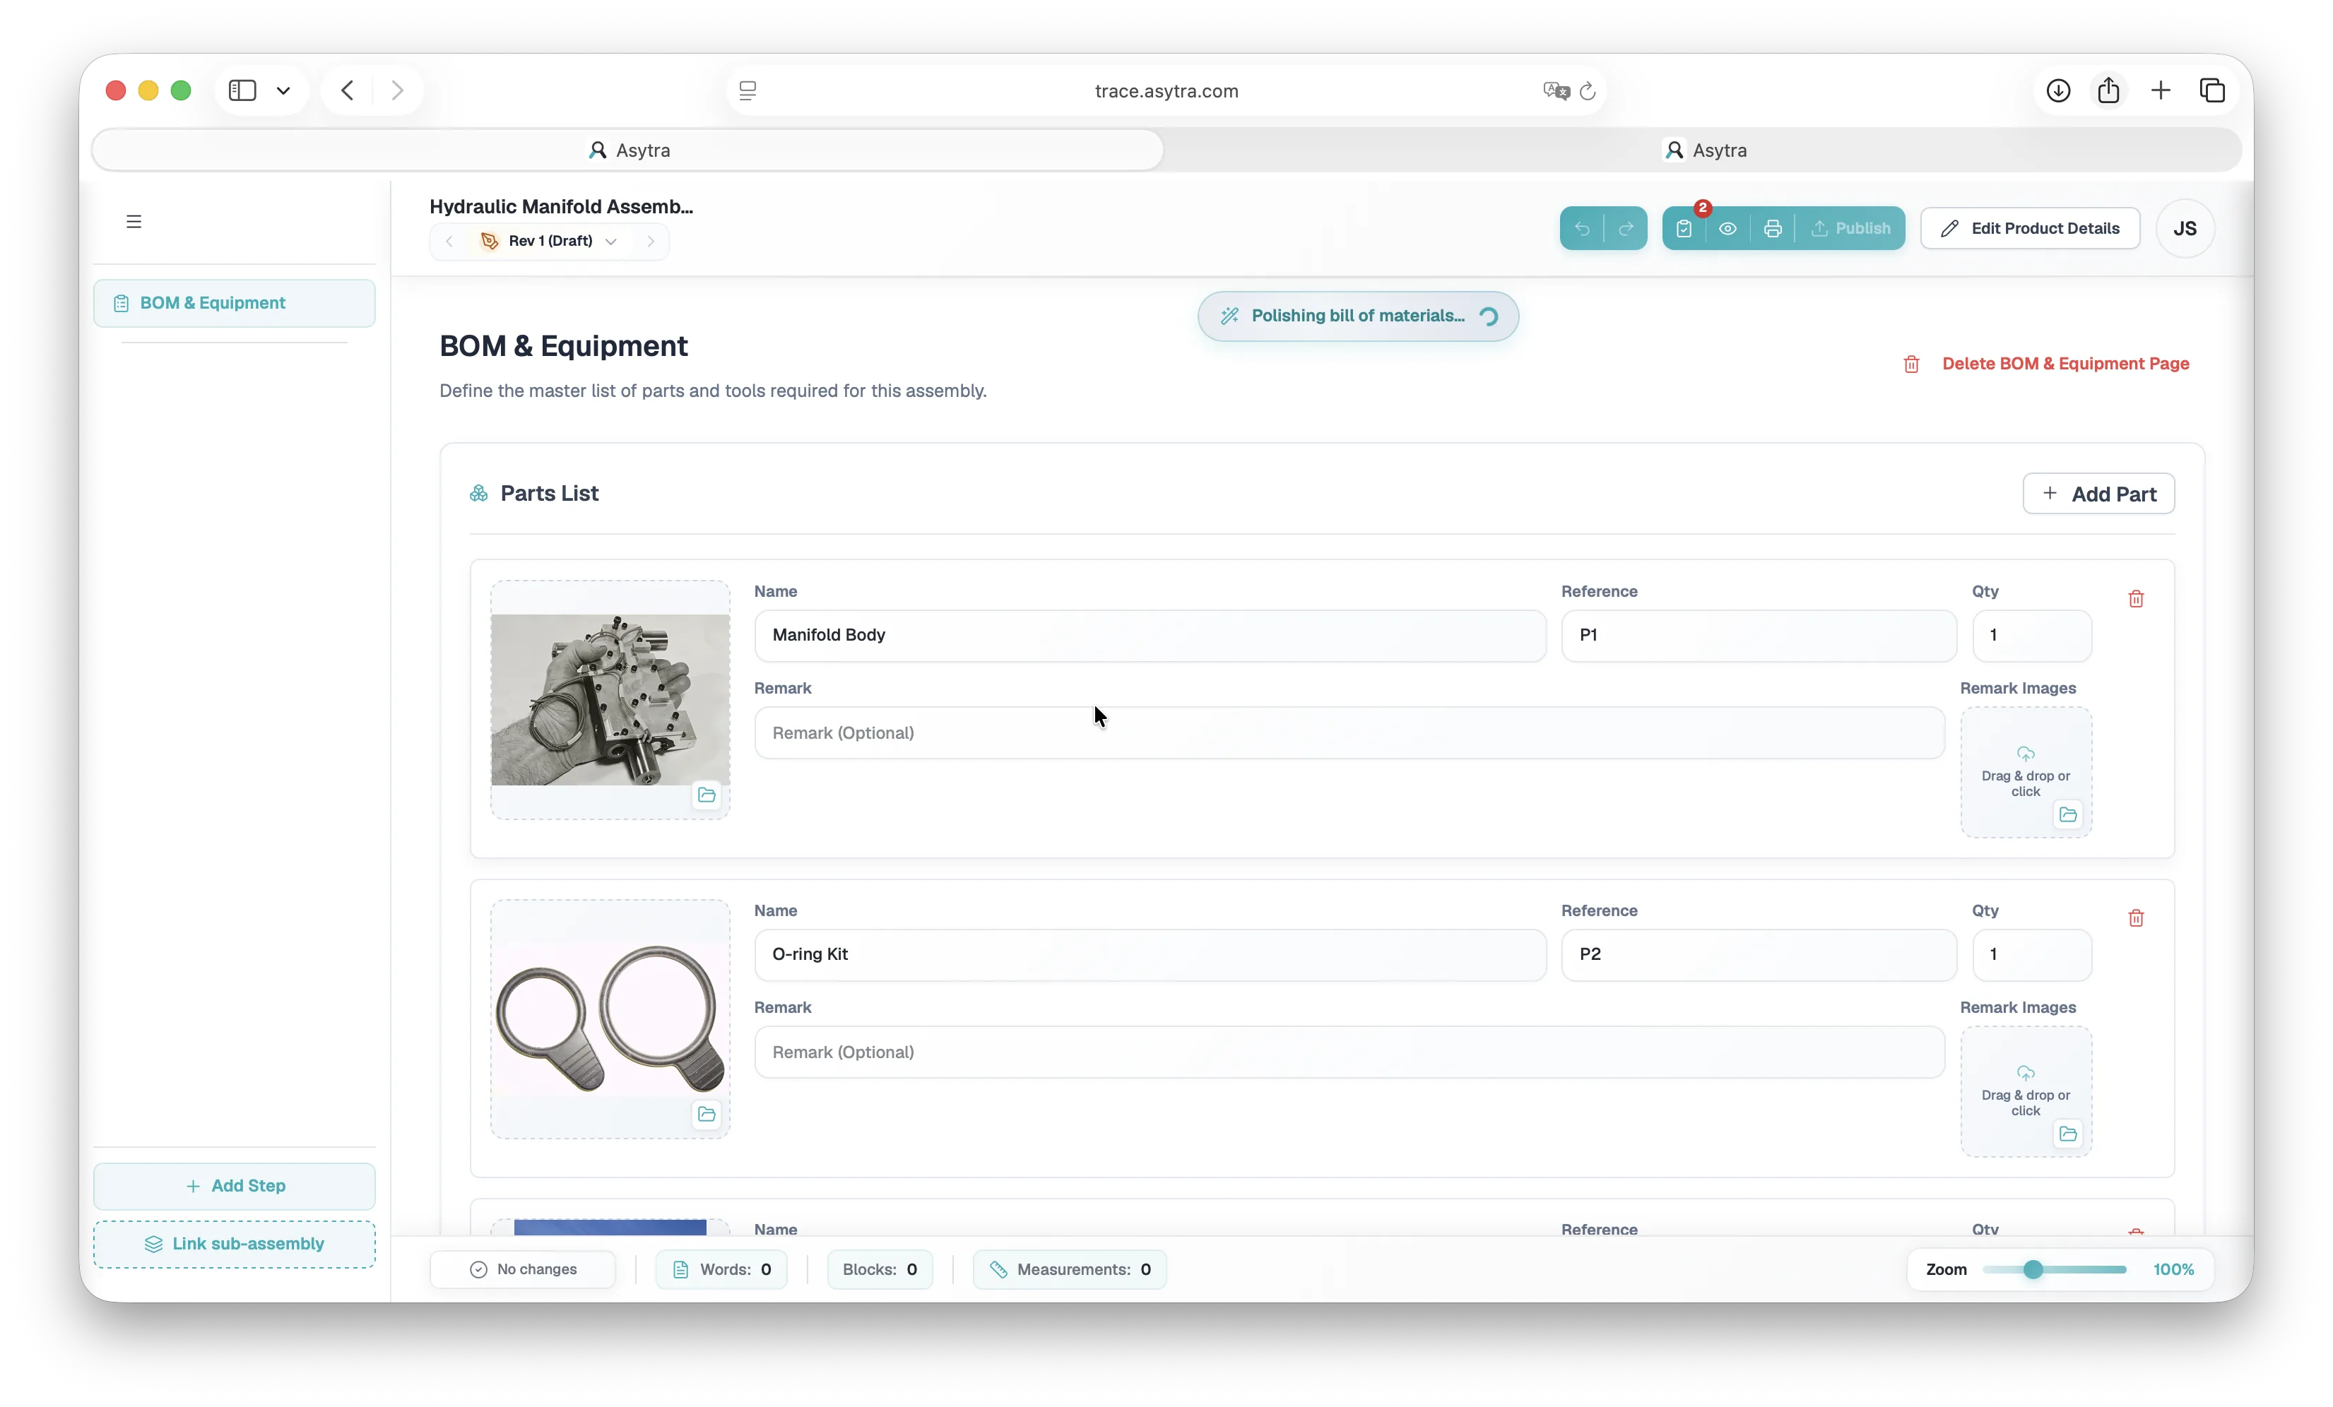The height and width of the screenshot is (1407, 2333).
Task: Browse folder icon in Manifold Body remark images
Action: point(2068,814)
